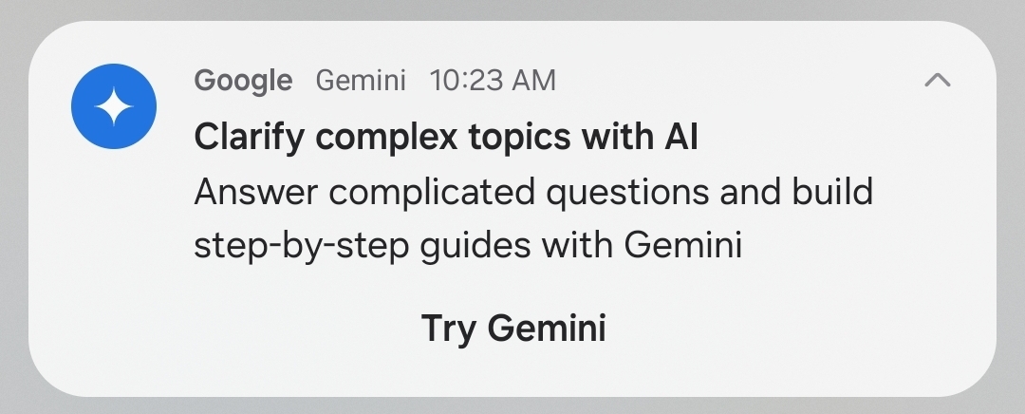Tap the "Answer complicated questions and build" line
The width and height of the screenshot is (1025, 414).
click(x=532, y=193)
